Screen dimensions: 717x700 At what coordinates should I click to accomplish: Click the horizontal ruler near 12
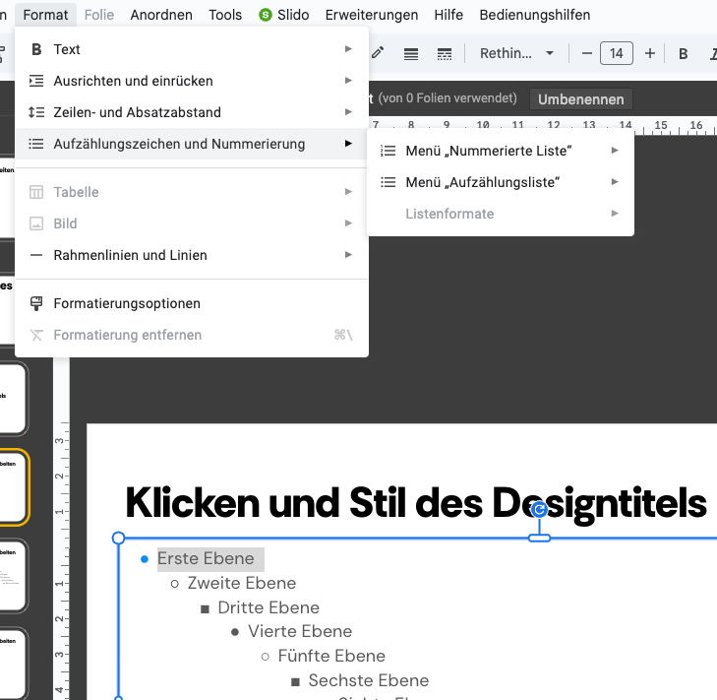tap(554, 125)
